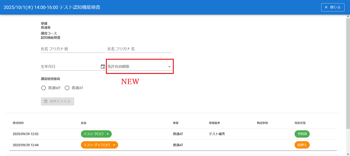The width and height of the screenshot is (350, 156).
Task: Focus the 氏名 フリガナ 名 field
Action: coord(139,49)
